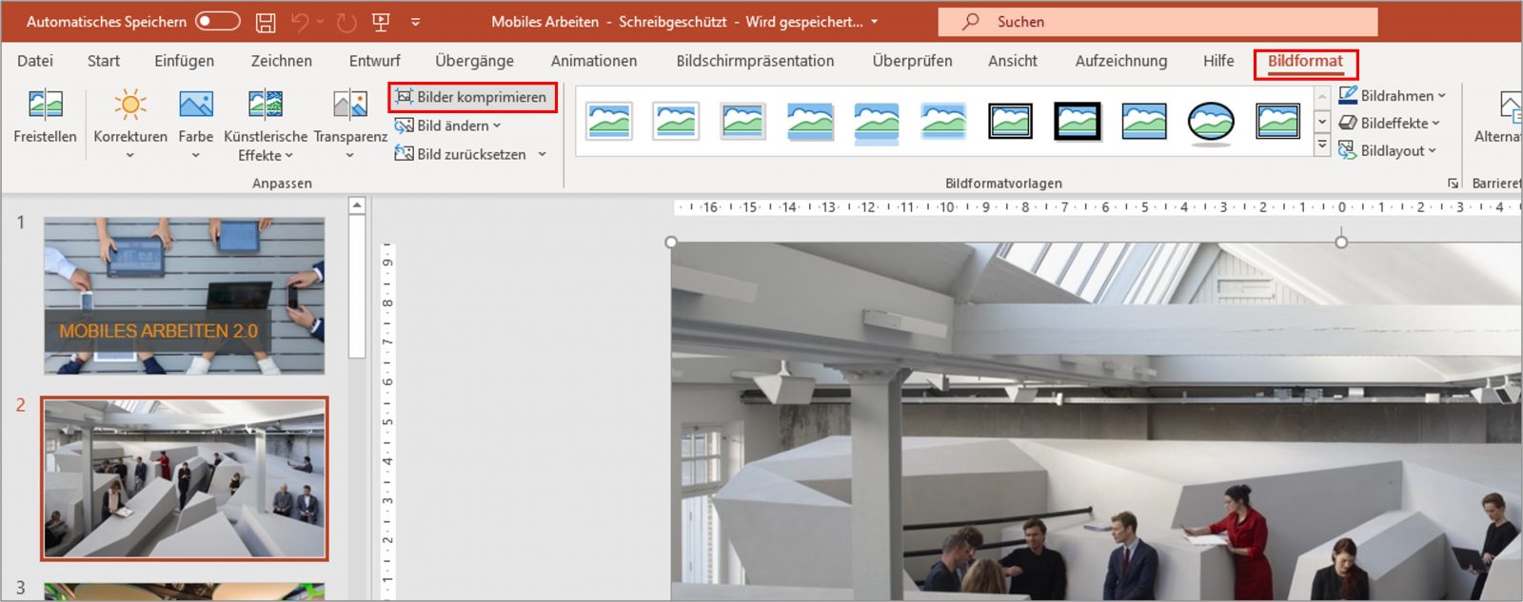This screenshot has height=602, width=1523.
Task: Select the Bildformat tab
Action: [1305, 62]
